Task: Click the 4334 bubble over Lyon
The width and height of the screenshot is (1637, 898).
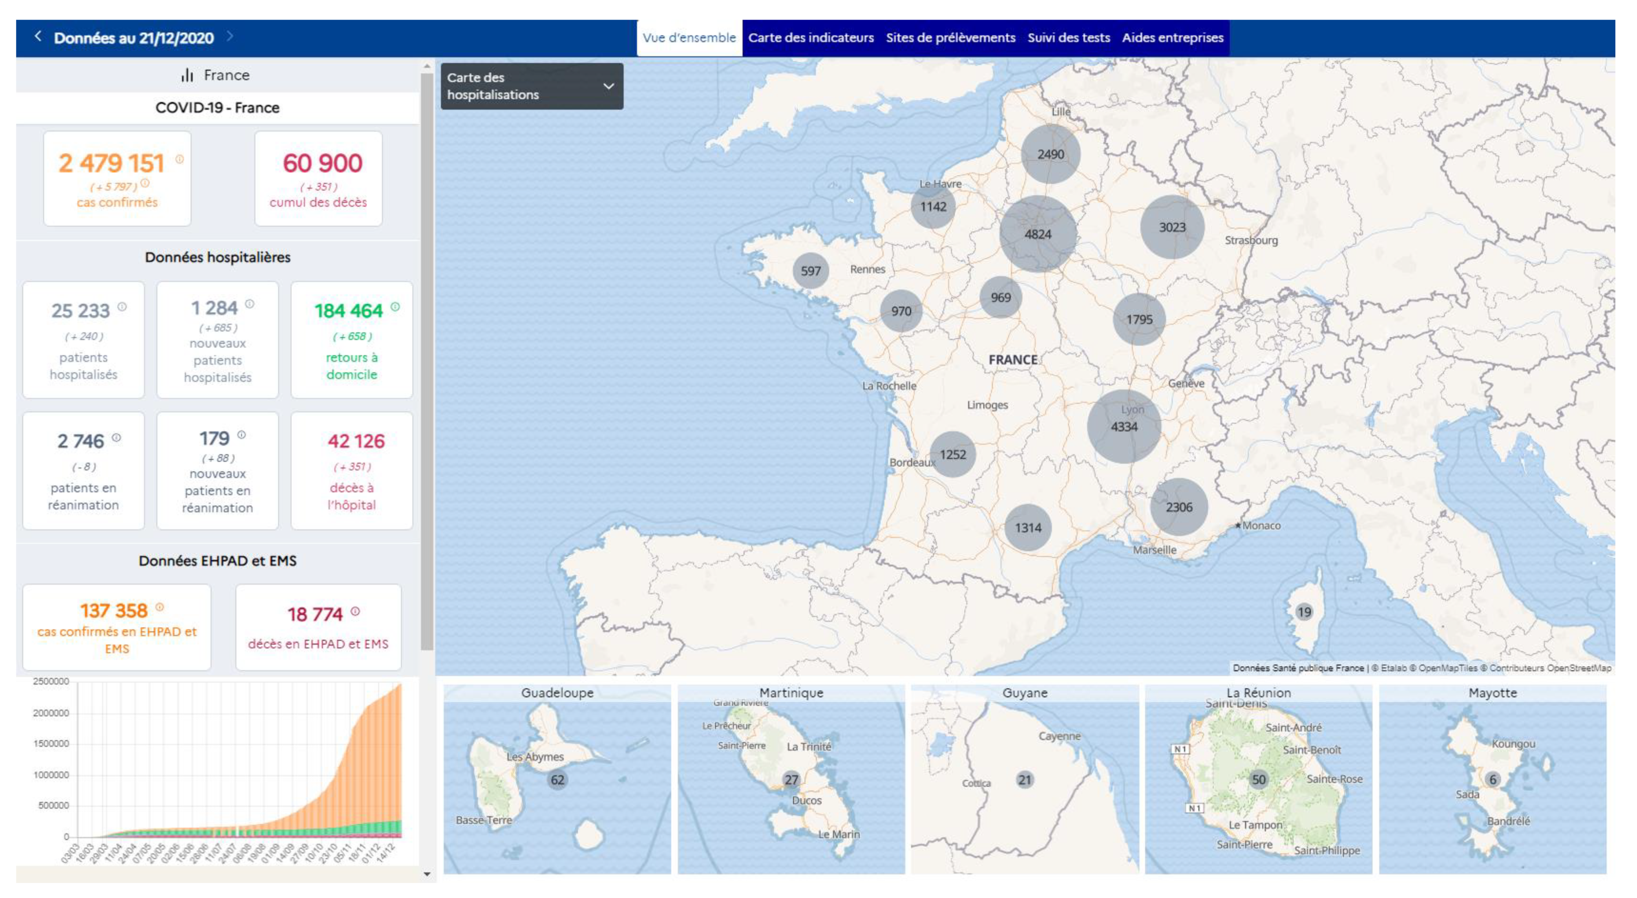Action: tap(1124, 426)
